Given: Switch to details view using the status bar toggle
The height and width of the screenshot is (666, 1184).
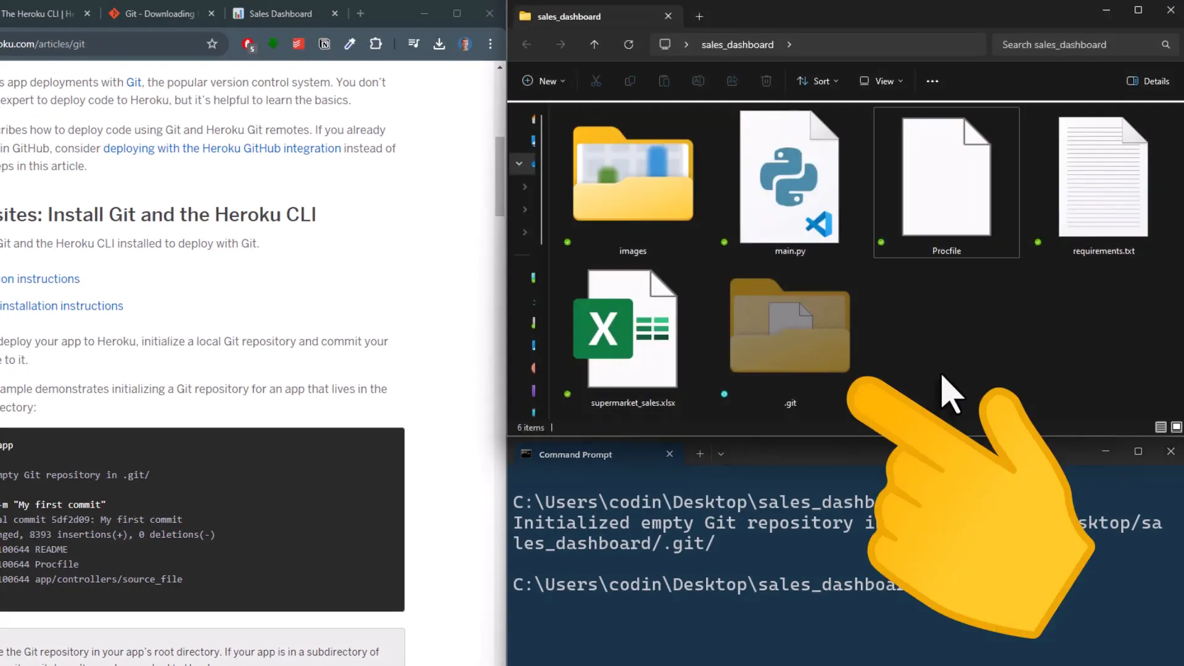Looking at the screenshot, I should point(1161,427).
